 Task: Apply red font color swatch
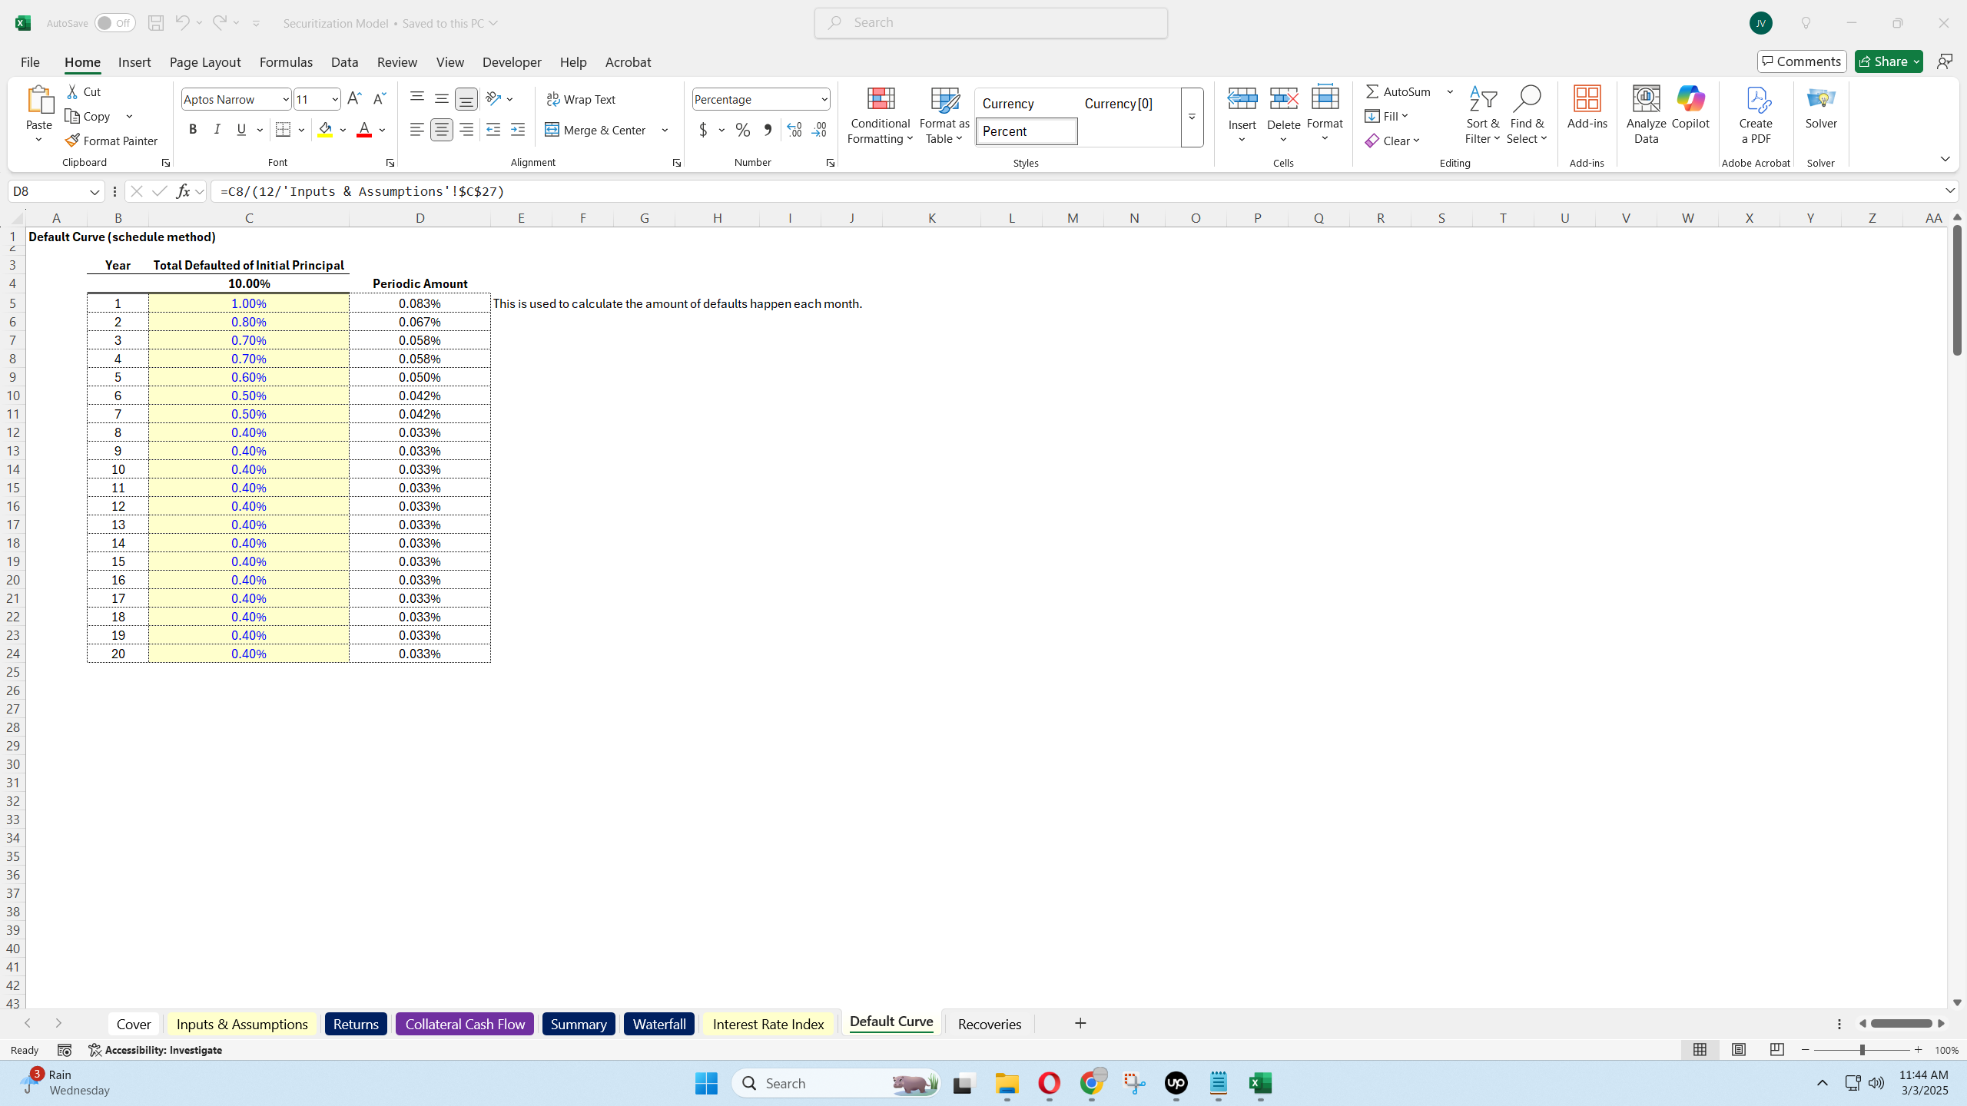pyautogui.click(x=364, y=131)
